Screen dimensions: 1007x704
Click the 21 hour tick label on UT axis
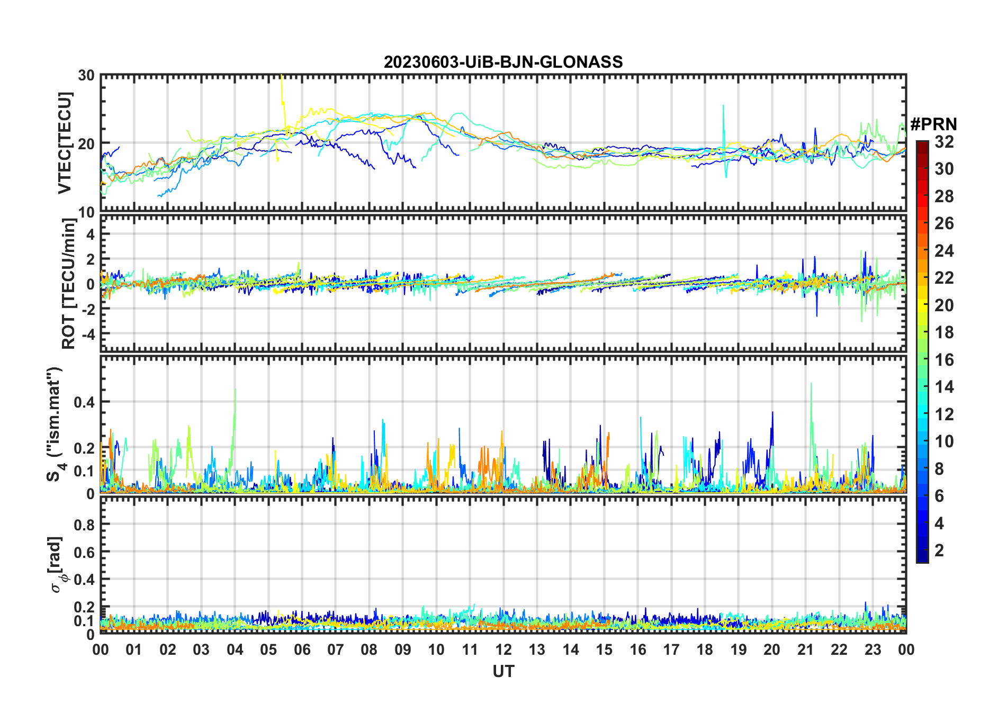click(x=805, y=649)
